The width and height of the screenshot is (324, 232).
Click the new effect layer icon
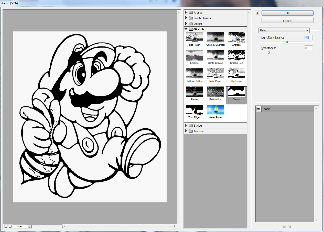pos(284,226)
